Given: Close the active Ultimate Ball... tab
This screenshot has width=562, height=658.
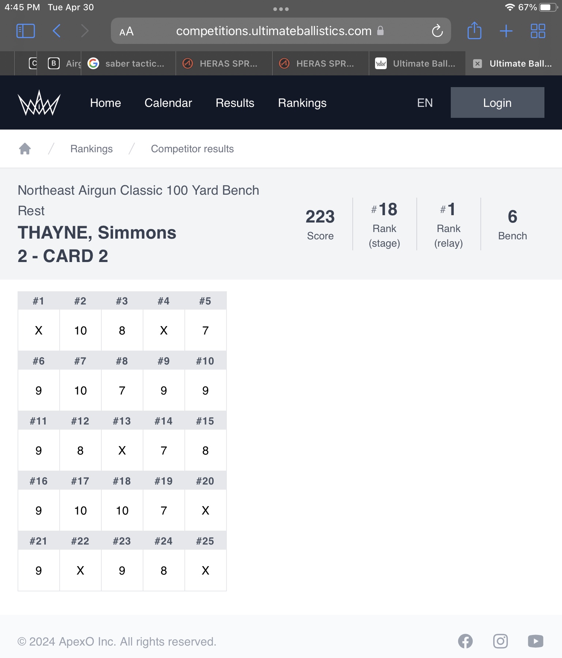Looking at the screenshot, I should [x=477, y=64].
